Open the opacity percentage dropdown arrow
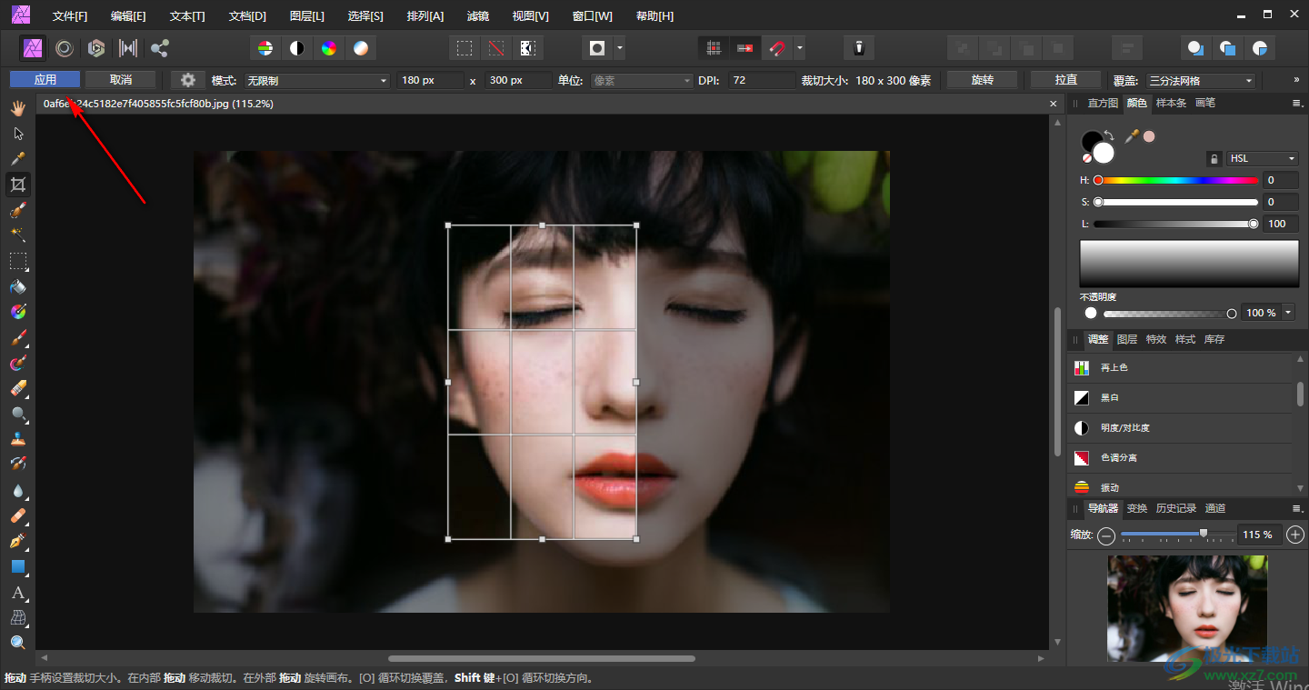1309x690 pixels. pos(1289,313)
